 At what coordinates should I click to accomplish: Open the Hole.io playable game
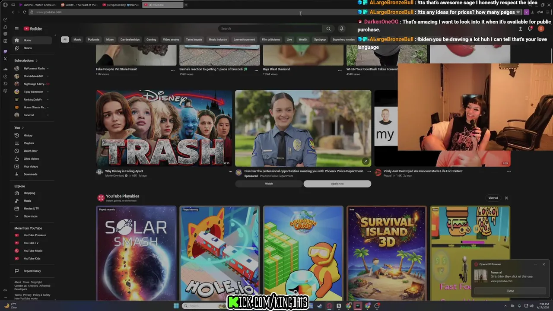(x=219, y=253)
